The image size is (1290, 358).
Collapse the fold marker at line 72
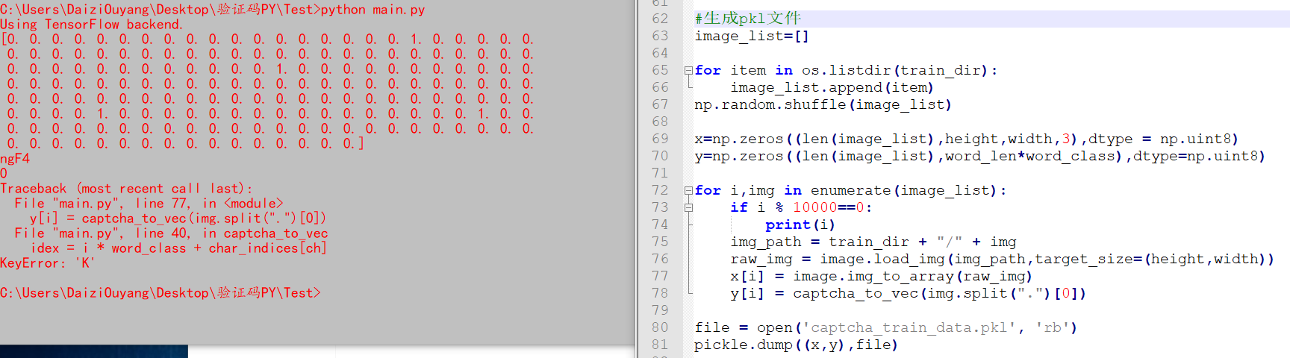pyautogui.click(x=688, y=190)
